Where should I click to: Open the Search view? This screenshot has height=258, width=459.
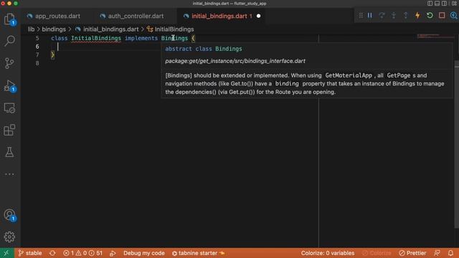coord(9,41)
